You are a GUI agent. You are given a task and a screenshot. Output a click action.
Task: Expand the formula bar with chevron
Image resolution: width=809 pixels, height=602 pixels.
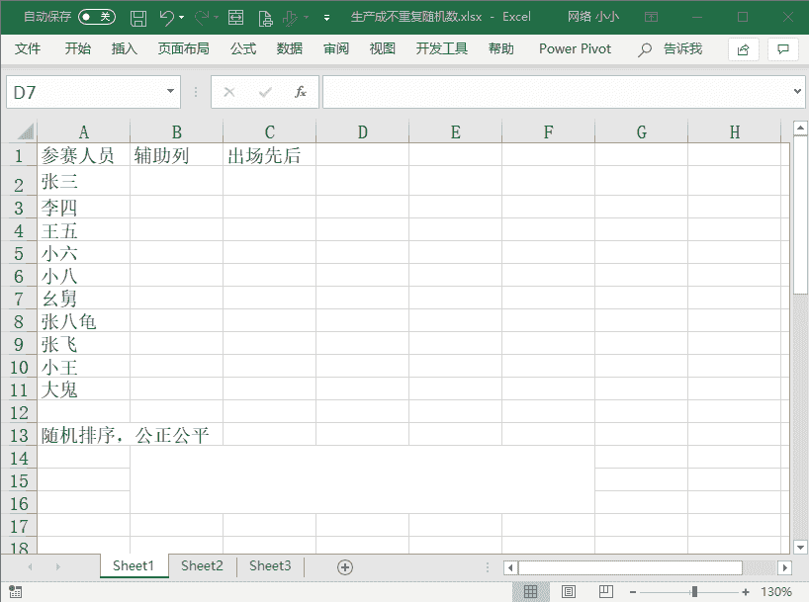[x=798, y=91]
